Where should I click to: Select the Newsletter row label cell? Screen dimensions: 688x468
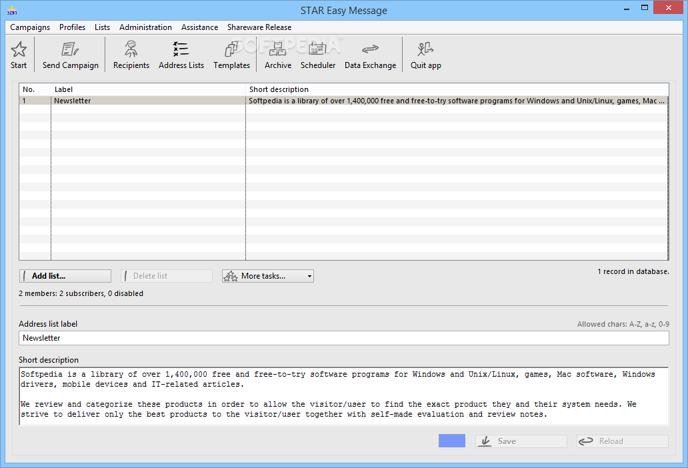click(148, 101)
